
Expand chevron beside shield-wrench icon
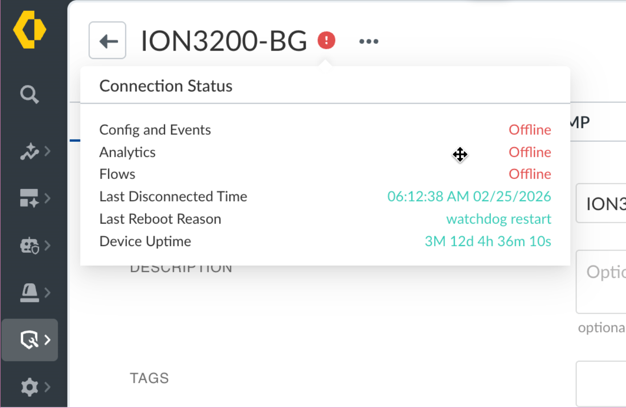click(47, 340)
